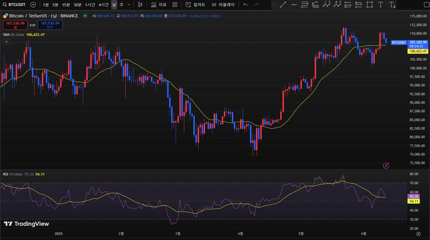The height and width of the screenshot is (240, 430).
Task: Click the Bitcoin / TetherUS symbol title
Action: coord(44,16)
